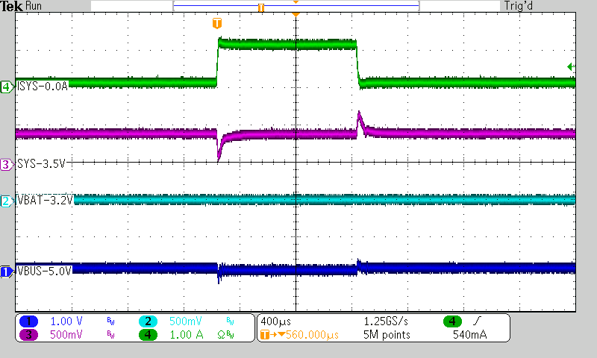Click the Trig'd trigger status
The image size is (597, 358).
click(519, 6)
